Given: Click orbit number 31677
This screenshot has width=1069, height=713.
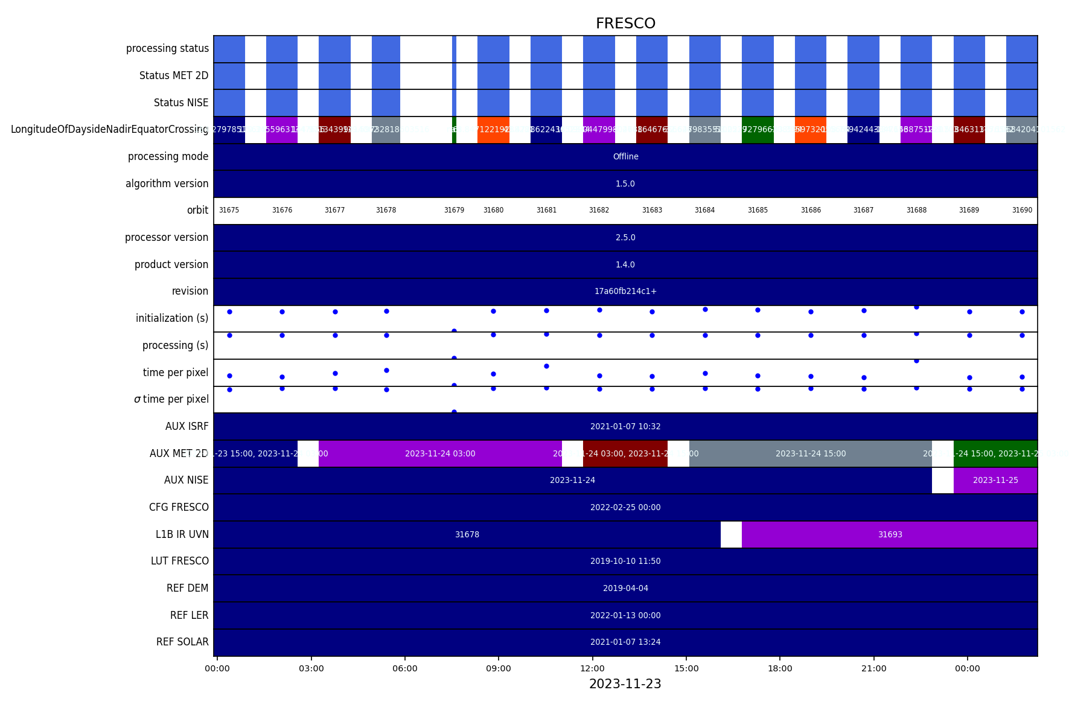Looking at the screenshot, I should [x=334, y=210].
